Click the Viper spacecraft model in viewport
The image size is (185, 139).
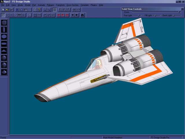[x=103, y=60]
